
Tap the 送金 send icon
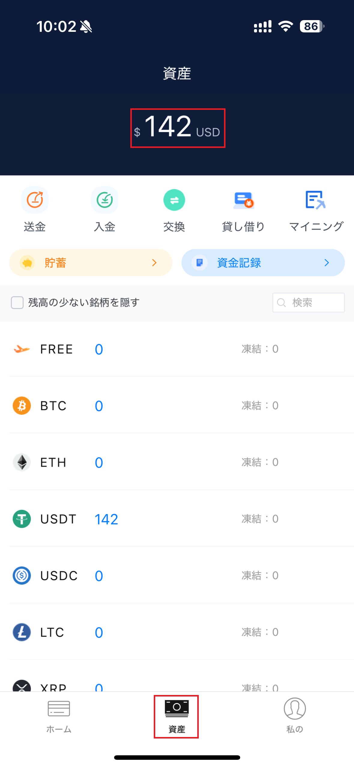35,200
